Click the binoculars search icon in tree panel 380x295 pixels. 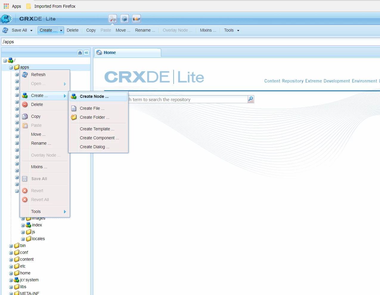tap(80, 53)
